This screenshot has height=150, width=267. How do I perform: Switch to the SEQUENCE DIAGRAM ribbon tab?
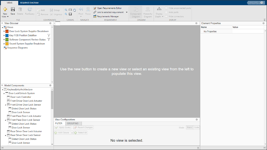[x=29, y=3]
